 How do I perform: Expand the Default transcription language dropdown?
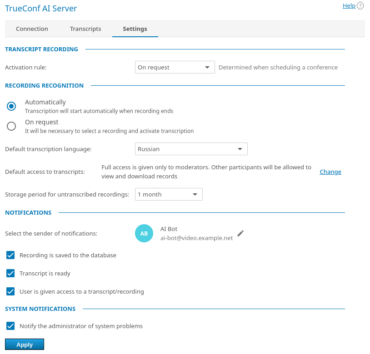point(191,149)
